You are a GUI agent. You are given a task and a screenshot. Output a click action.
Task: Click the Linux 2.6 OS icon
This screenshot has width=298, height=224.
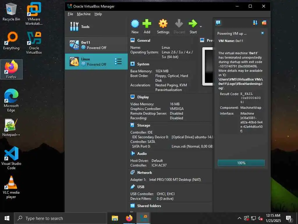coord(74,62)
